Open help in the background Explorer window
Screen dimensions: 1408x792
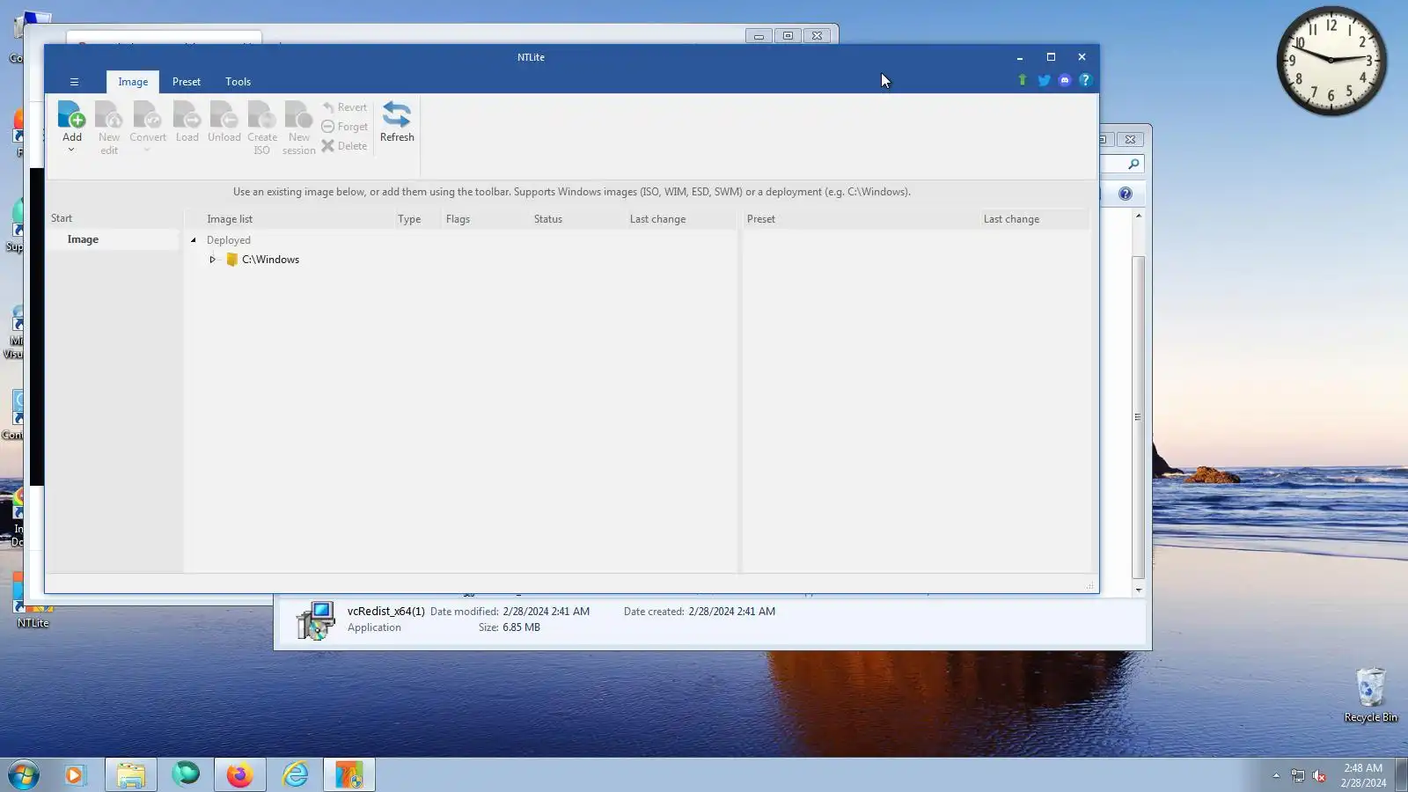[1126, 194]
